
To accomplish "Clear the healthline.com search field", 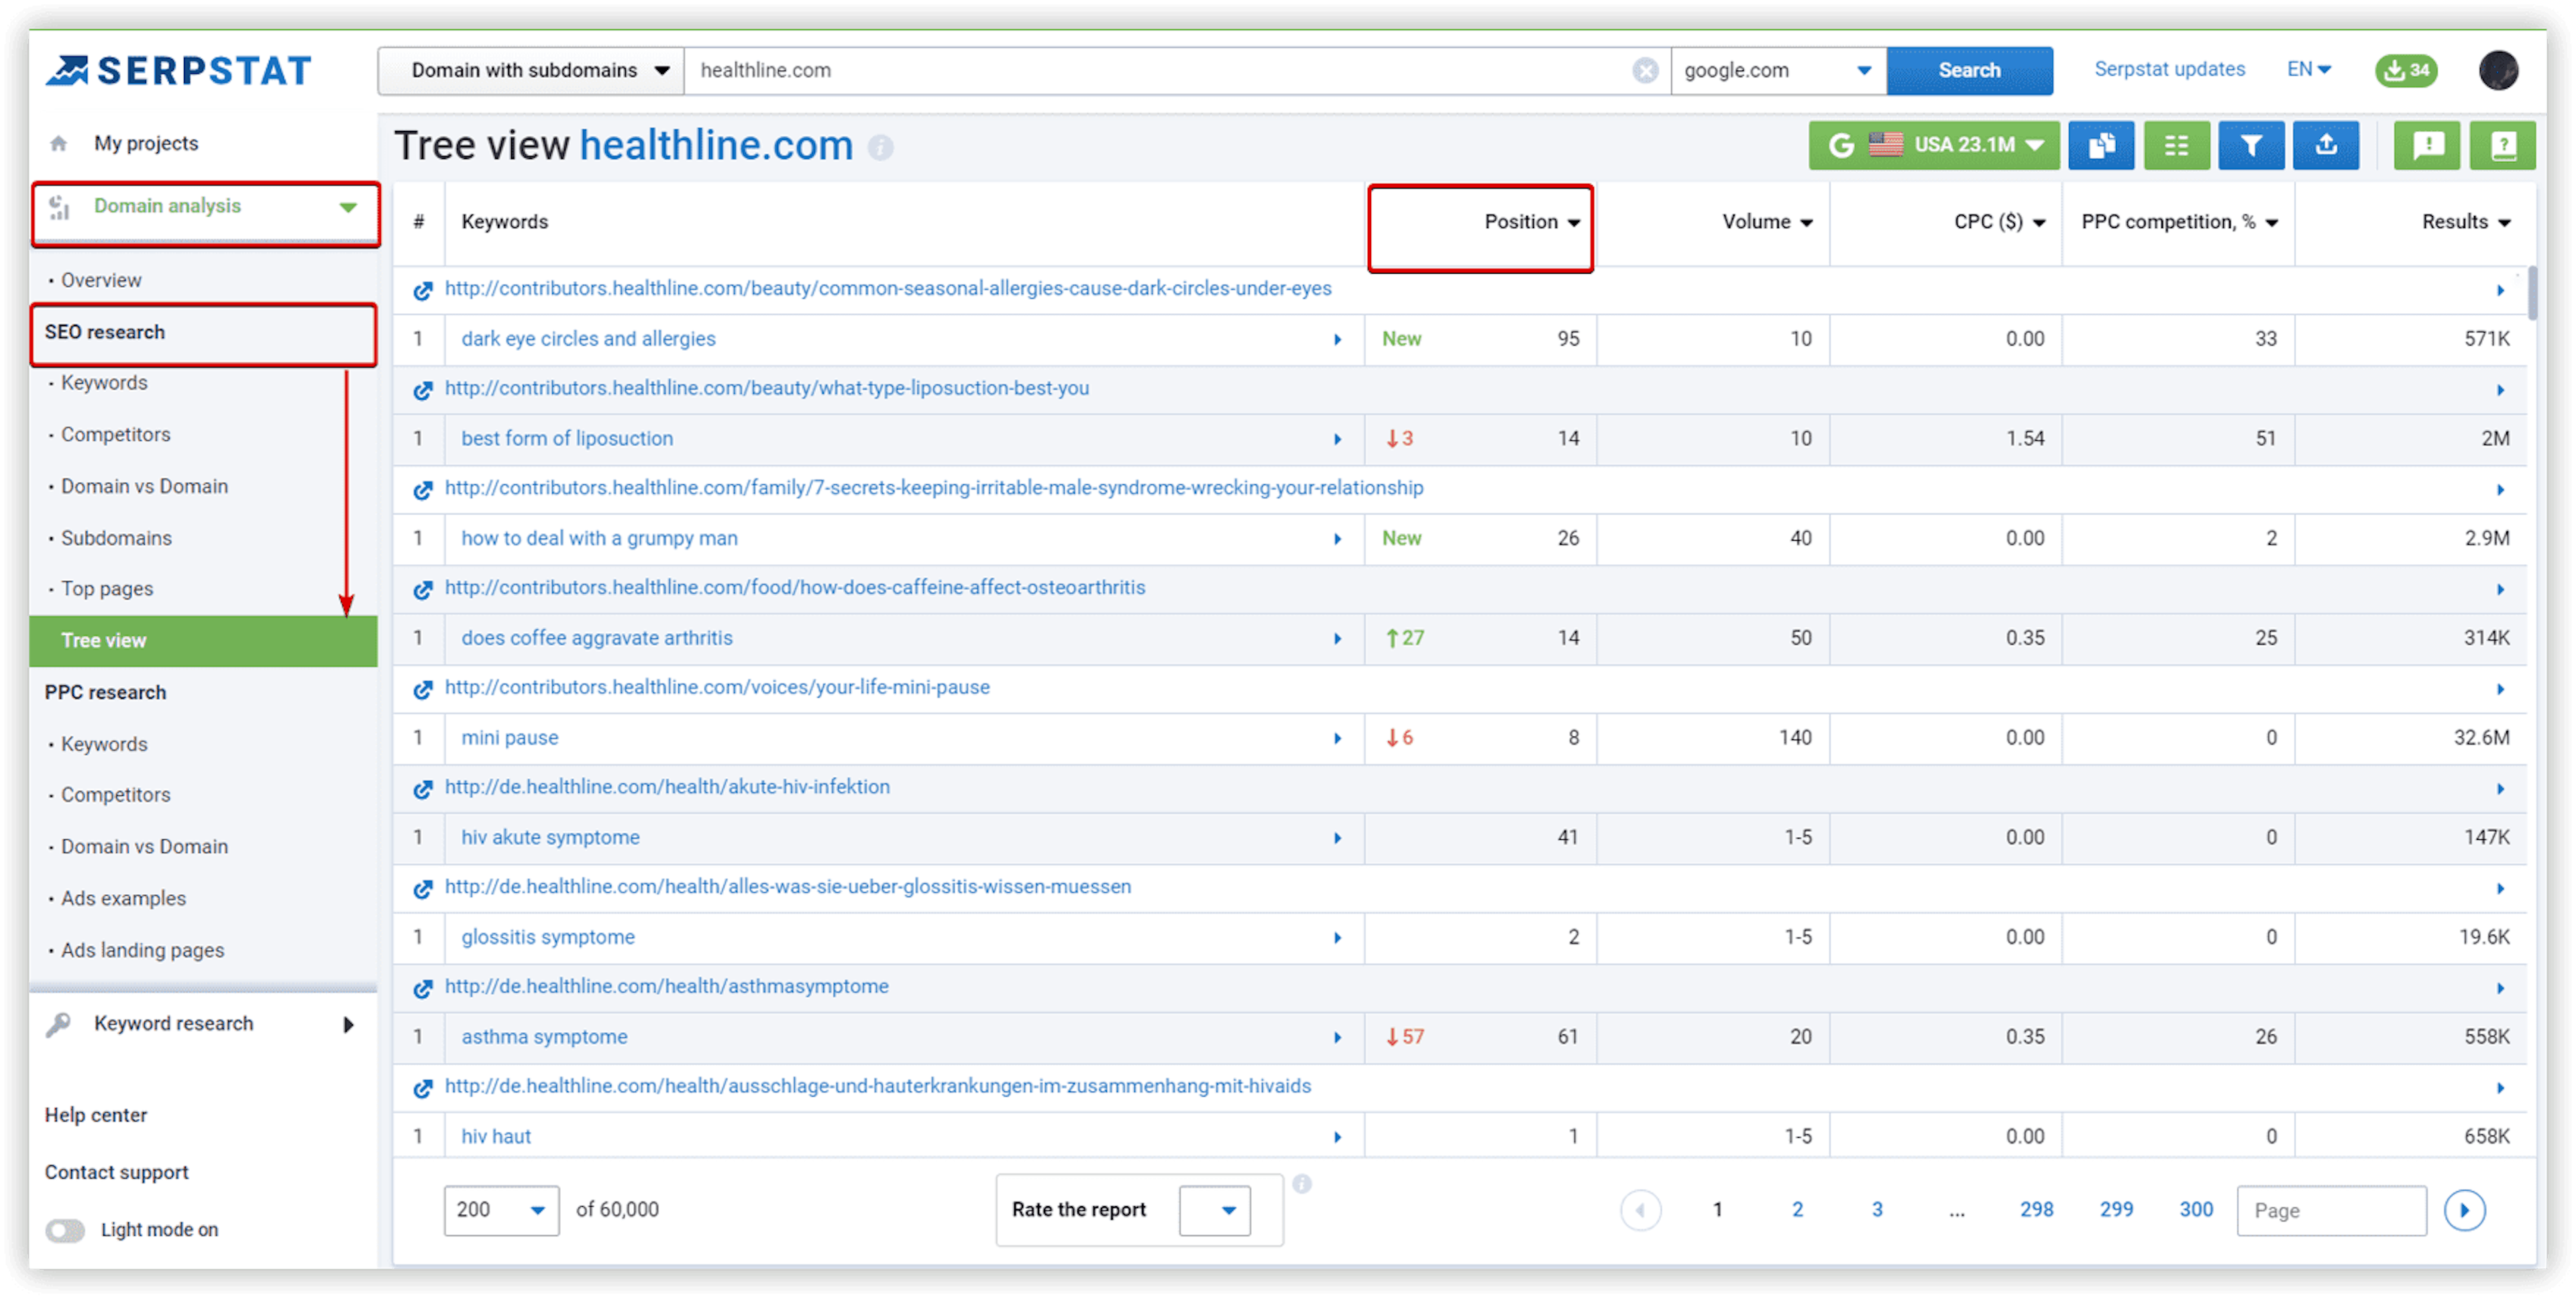I will (x=1645, y=71).
